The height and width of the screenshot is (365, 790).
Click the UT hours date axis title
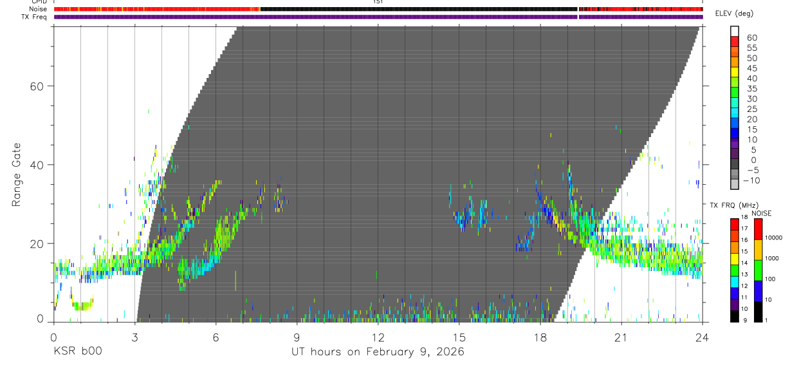pos(378,351)
